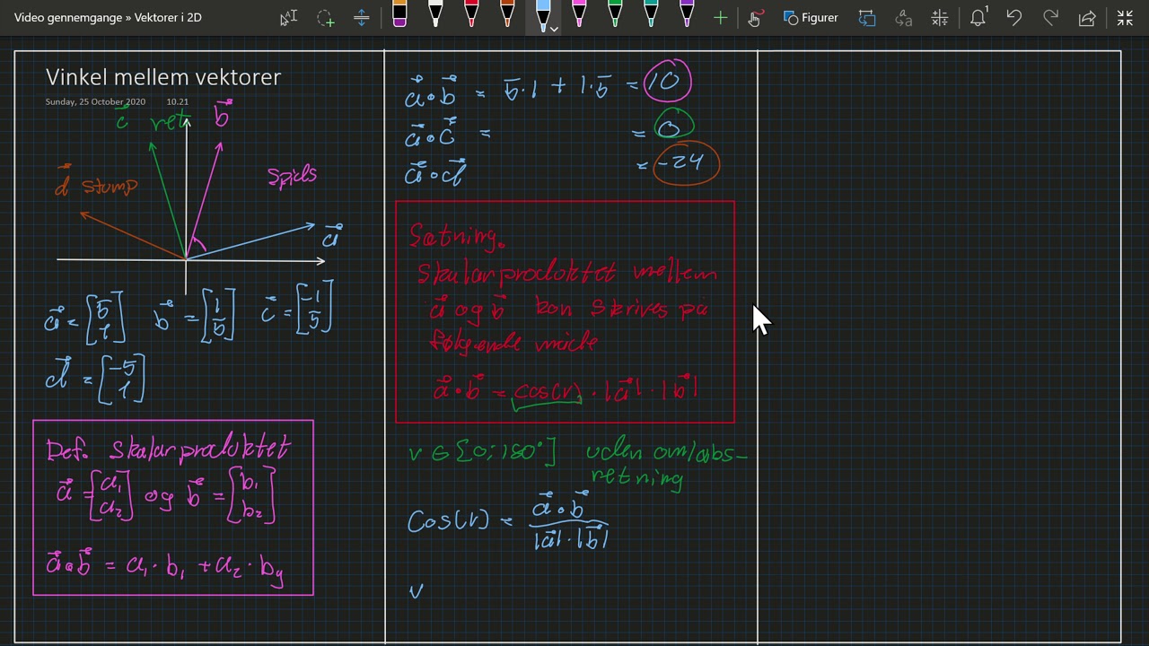The image size is (1149, 646).
Task: Activate the Insert Space tool
Action: [362, 18]
